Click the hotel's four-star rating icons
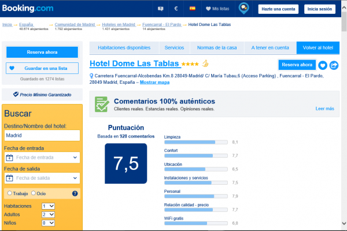 point(190,64)
